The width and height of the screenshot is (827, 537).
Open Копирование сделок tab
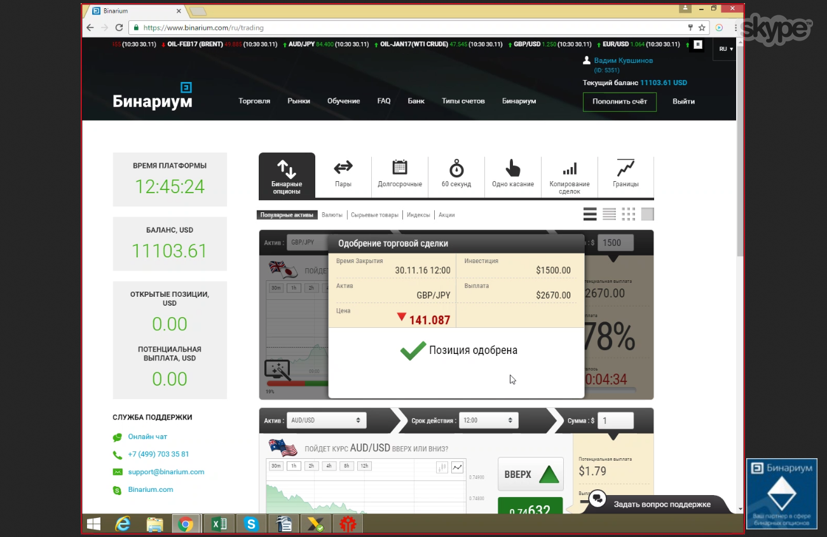coord(570,175)
